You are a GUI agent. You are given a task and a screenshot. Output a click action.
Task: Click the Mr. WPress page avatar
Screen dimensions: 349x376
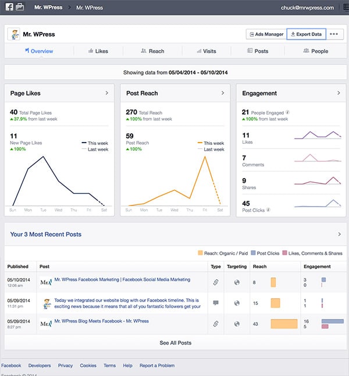(x=13, y=34)
